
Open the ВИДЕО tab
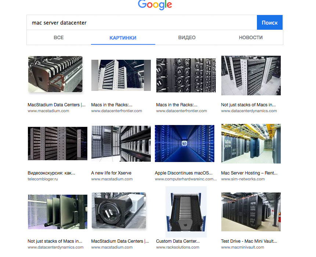click(187, 38)
